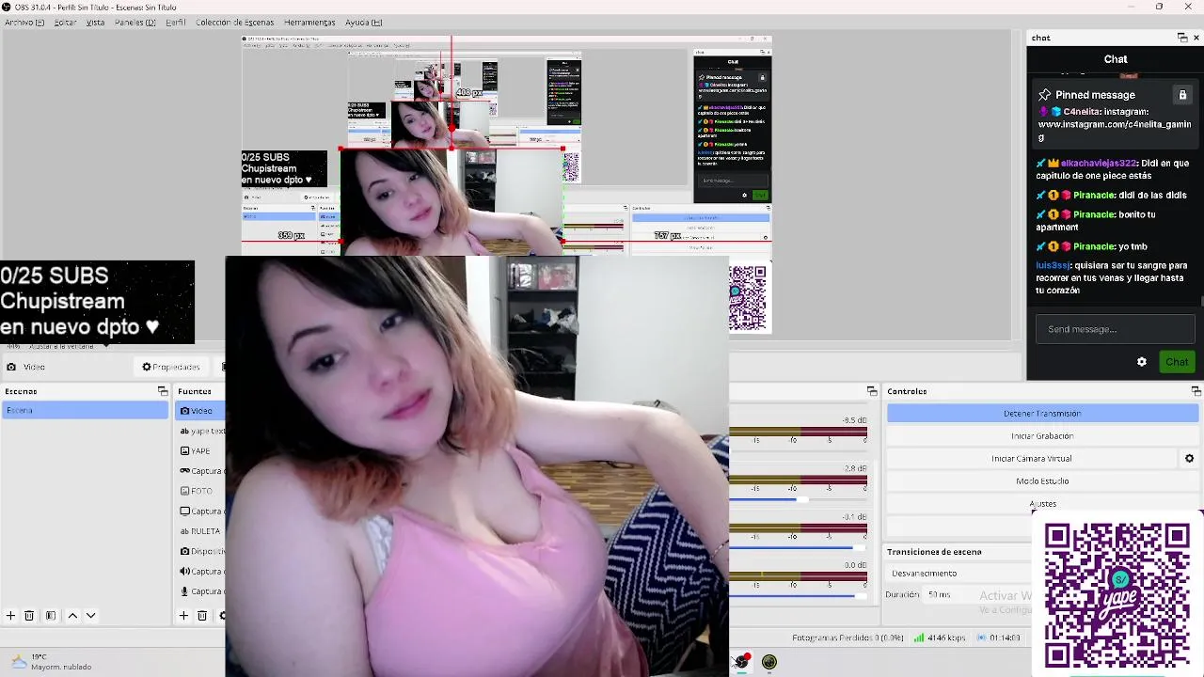Select the RULETA text source
1204x677 pixels.
tap(200, 531)
